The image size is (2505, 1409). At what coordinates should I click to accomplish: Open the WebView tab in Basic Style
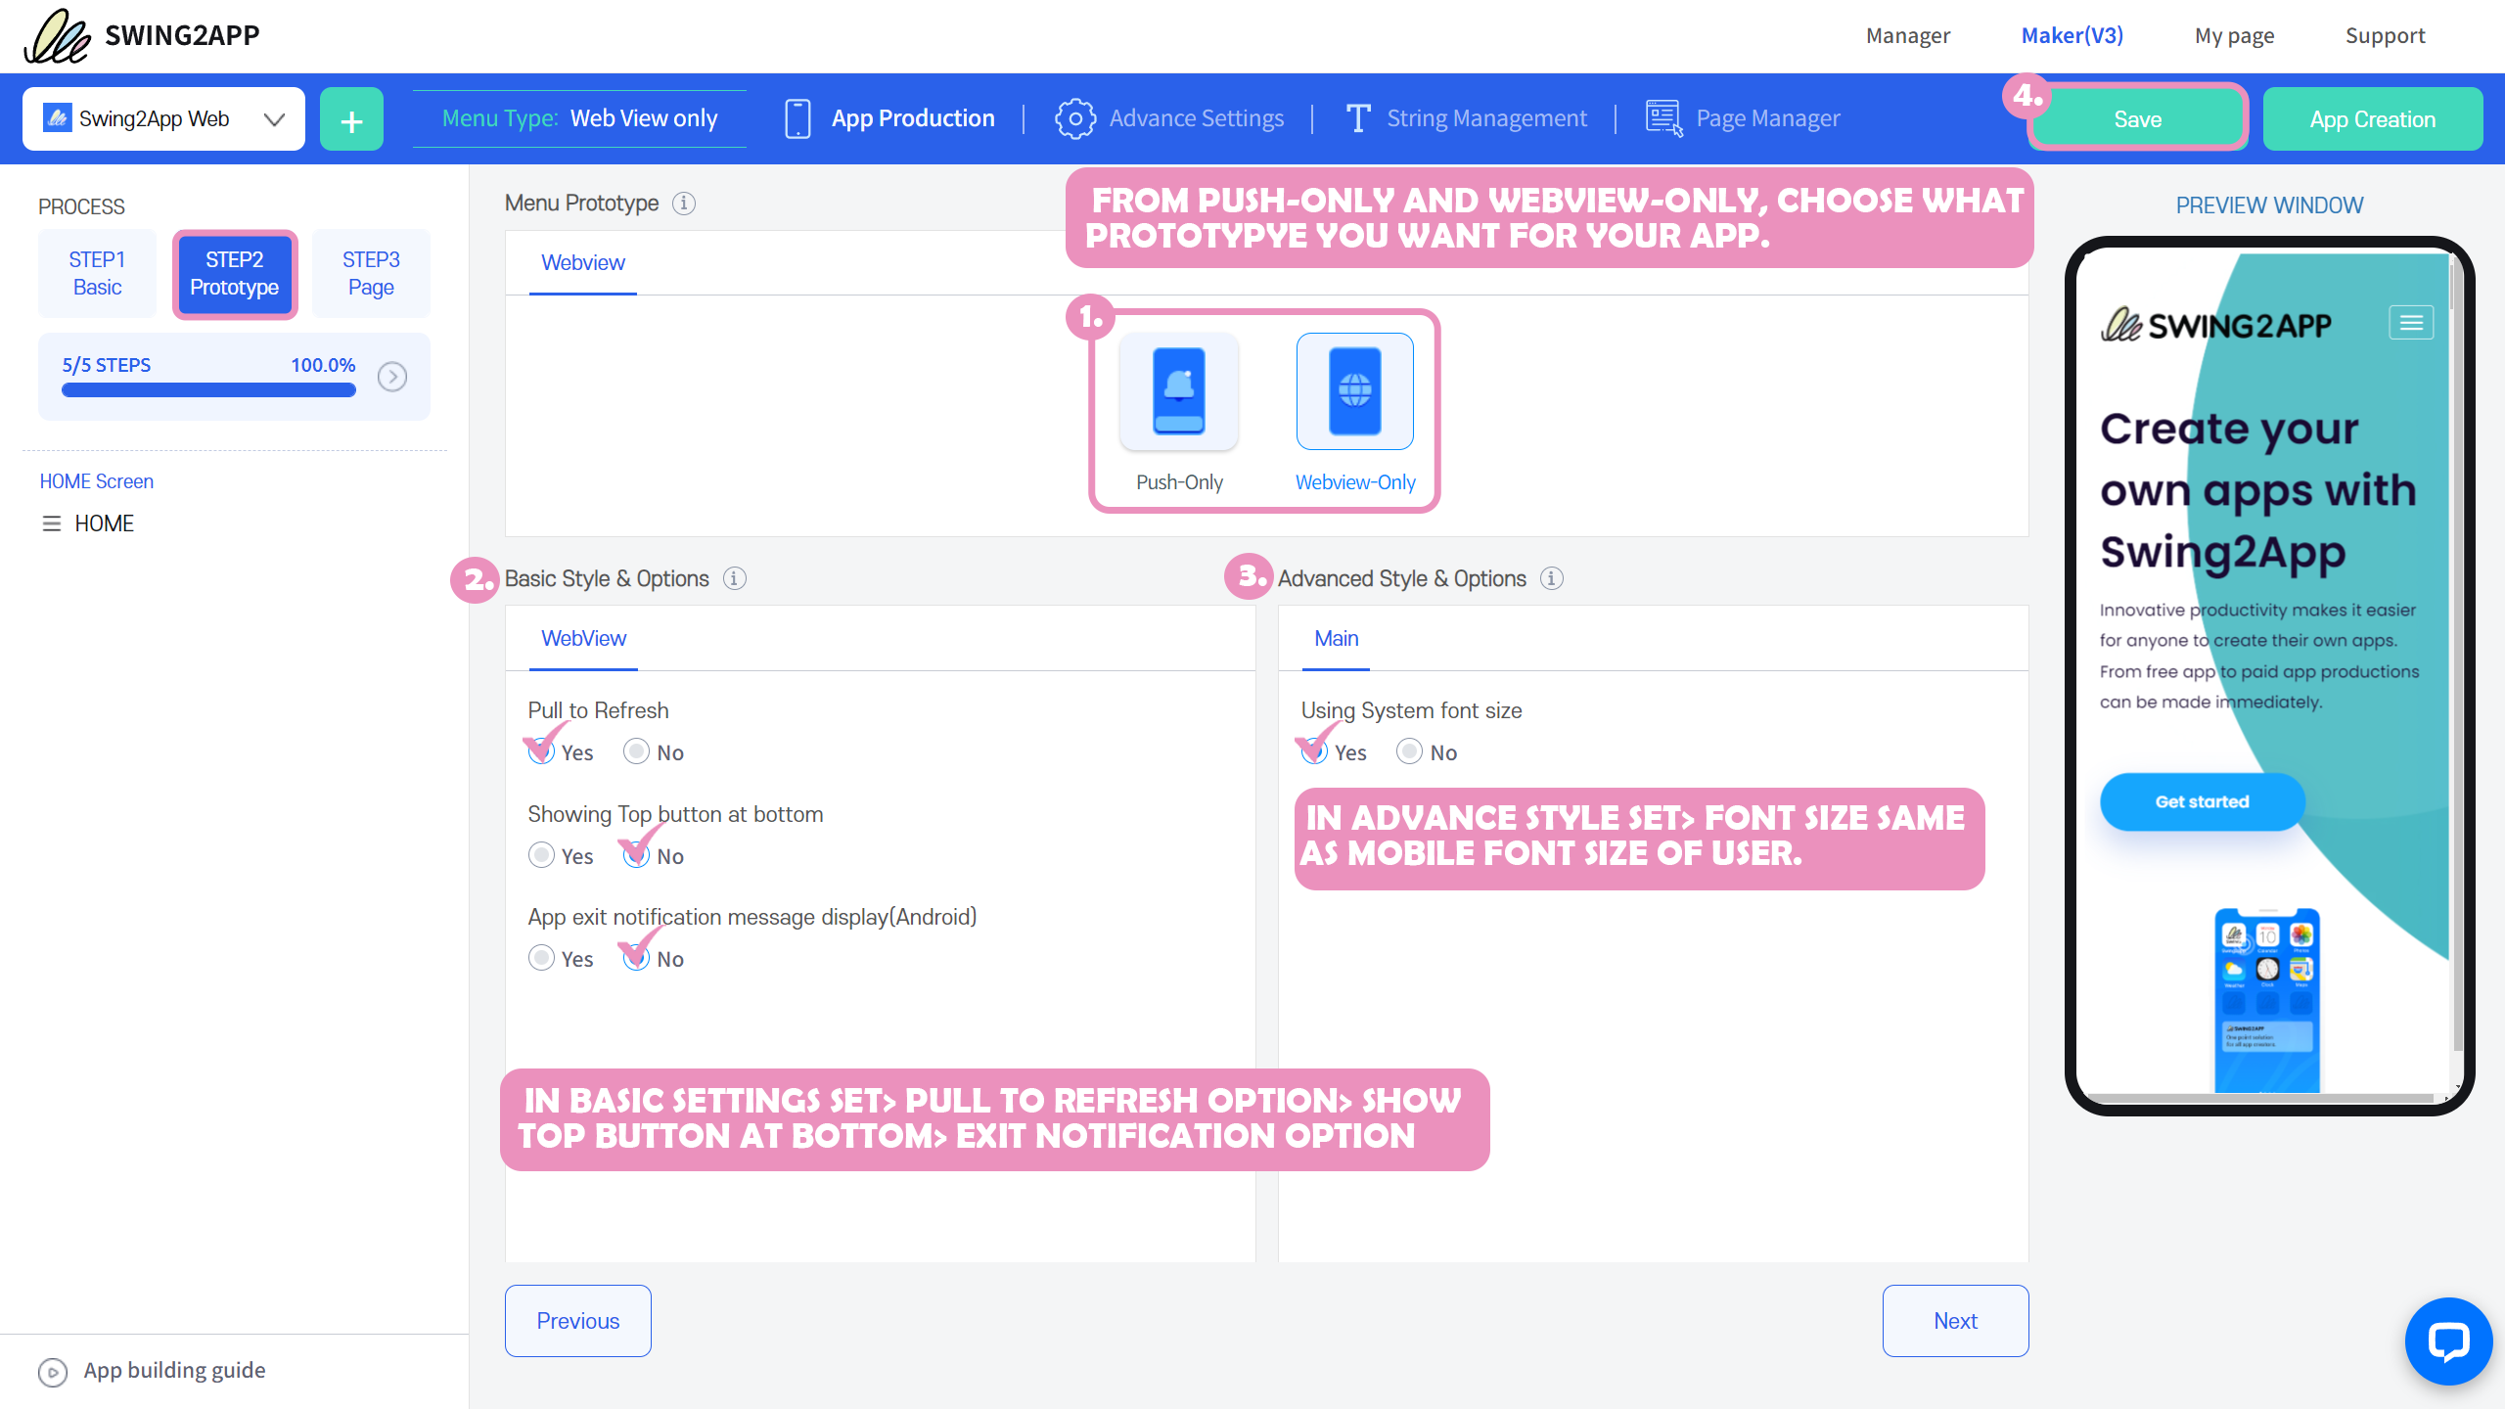click(x=583, y=638)
